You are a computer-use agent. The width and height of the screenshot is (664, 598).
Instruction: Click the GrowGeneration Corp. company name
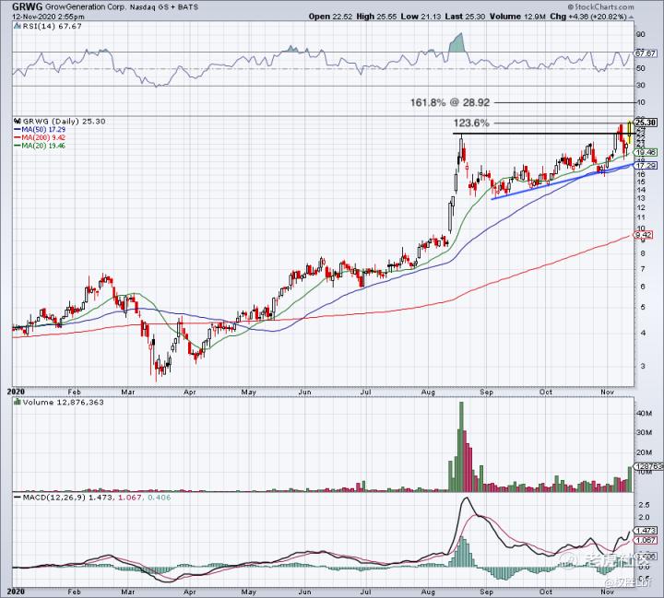pyautogui.click(x=86, y=7)
